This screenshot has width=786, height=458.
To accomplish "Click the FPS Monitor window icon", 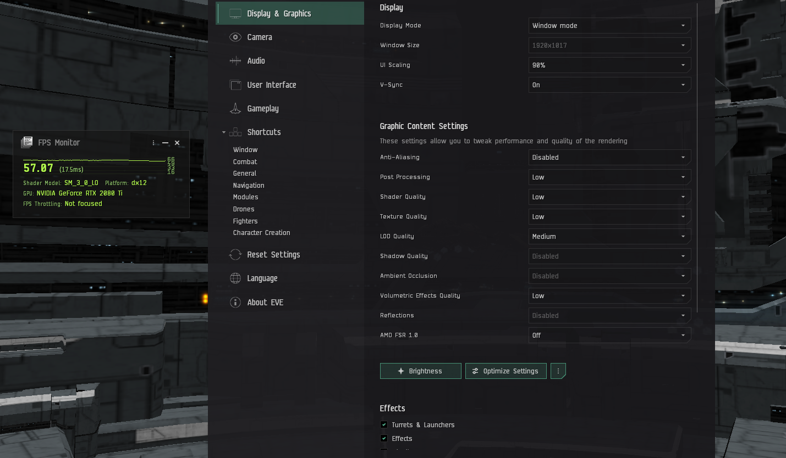I will tap(26, 143).
